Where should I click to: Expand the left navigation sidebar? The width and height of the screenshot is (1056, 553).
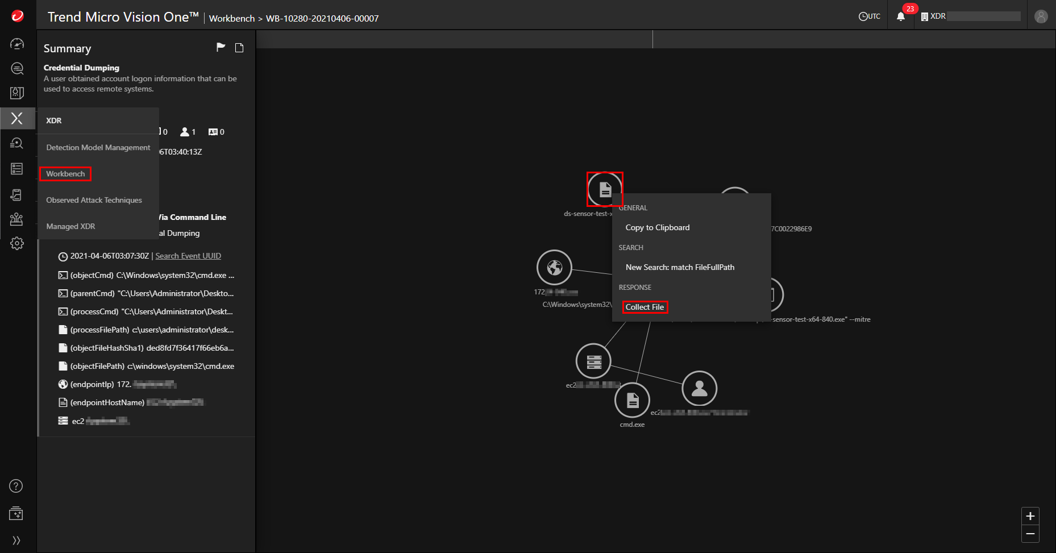click(x=16, y=540)
